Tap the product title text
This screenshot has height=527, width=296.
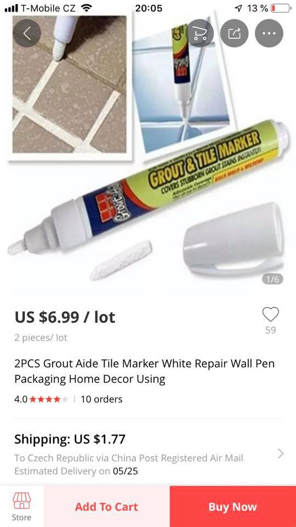pyautogui.click(x=144, y=371)
